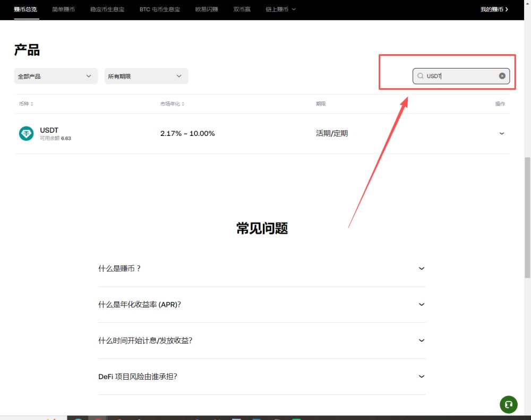Sort the list by 市场年化 column
The image size is (531, 420).
tap(172, 104)
